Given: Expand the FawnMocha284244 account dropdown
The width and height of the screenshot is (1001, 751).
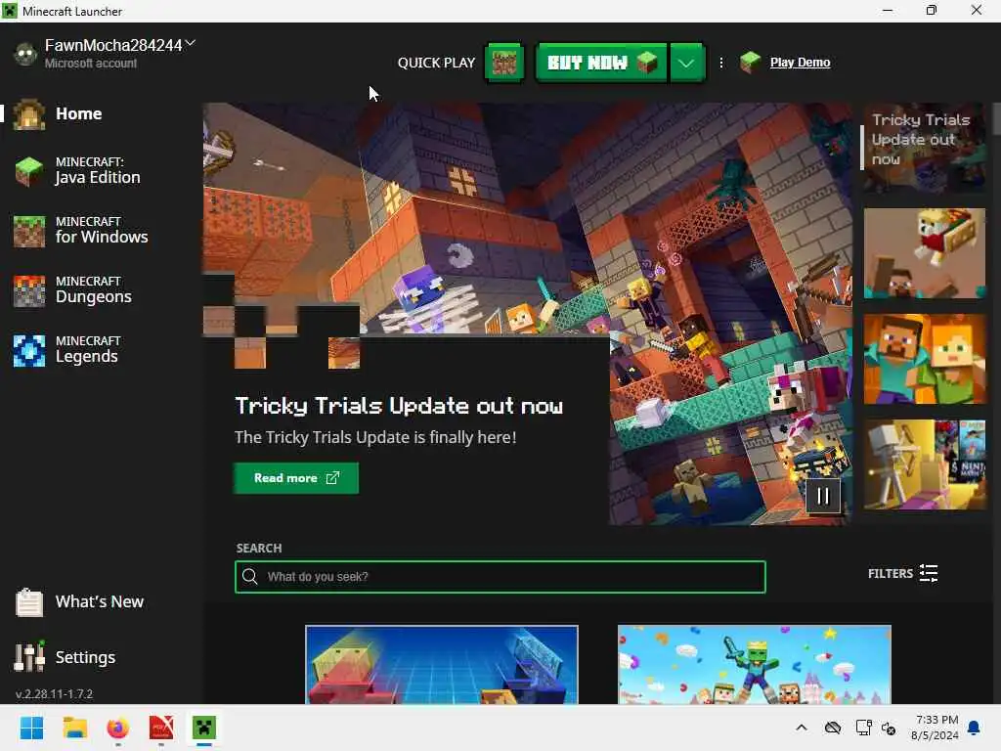Looking at the screenshot, I should click(x=191, y=43).
